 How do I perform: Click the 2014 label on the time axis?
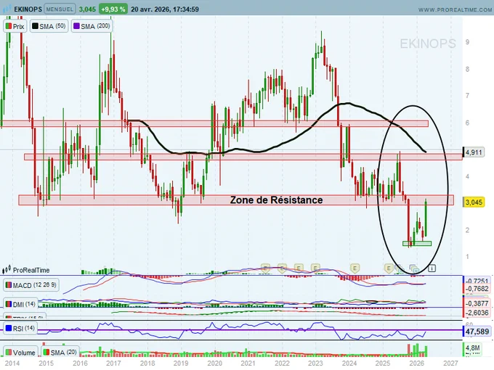12,363
